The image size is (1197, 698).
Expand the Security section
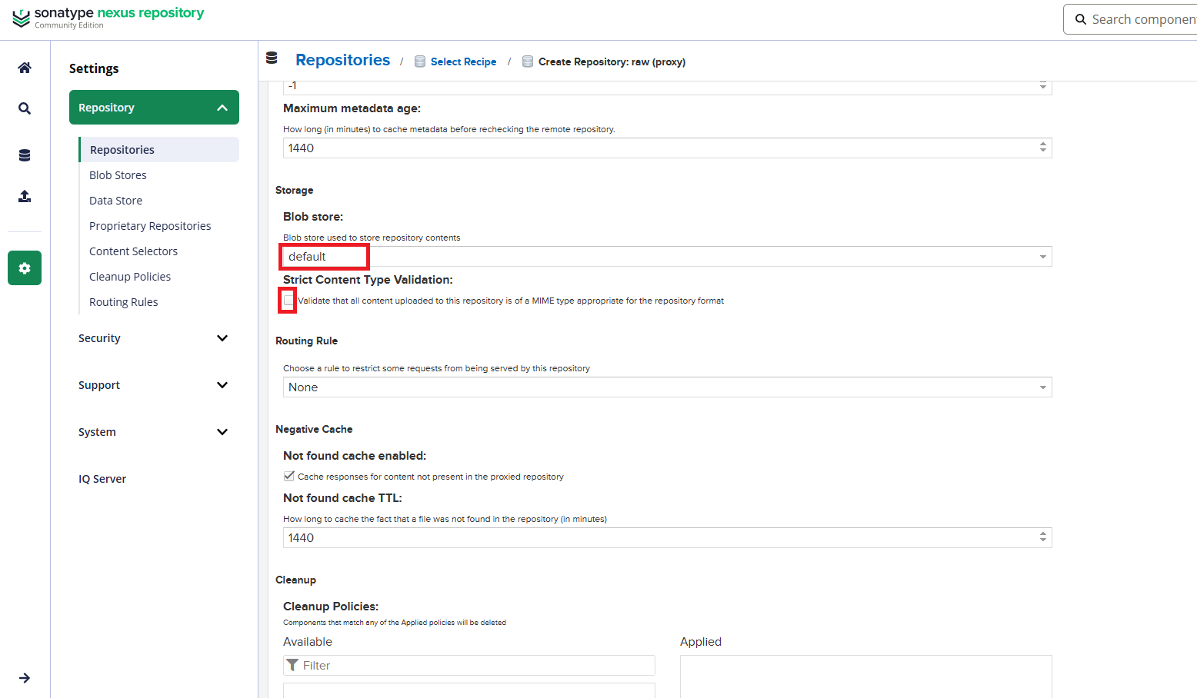(x=154, y=338)
